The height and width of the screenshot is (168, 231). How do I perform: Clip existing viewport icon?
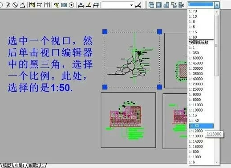pos(181,5)
